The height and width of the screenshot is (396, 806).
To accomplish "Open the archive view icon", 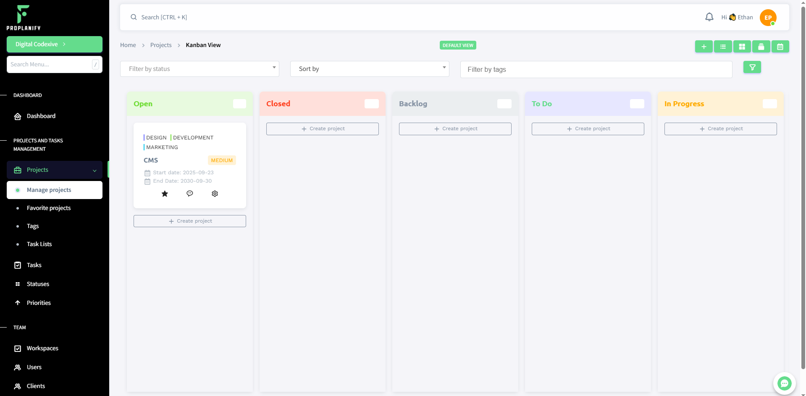I will (x=761, y=47).
